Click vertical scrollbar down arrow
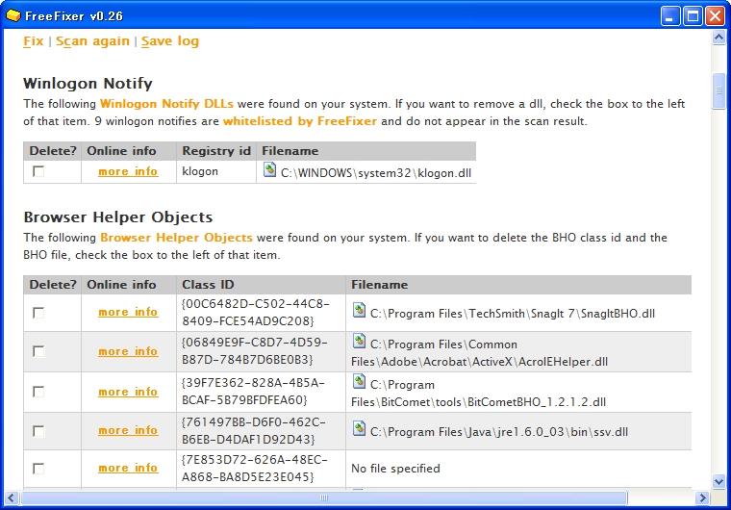Image resolution: width=731 pixels, height=510 pixels. (718, 480)
